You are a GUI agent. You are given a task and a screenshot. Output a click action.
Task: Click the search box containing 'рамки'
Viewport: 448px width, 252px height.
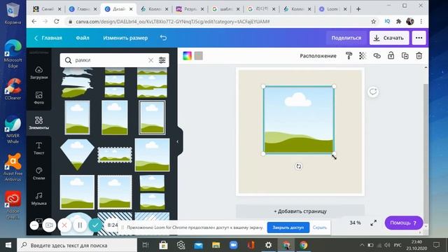pos(114,60)
